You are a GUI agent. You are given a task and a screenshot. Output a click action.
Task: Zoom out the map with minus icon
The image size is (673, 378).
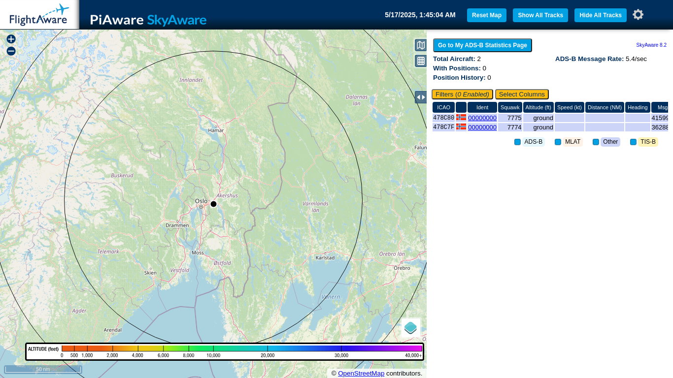[11, 51]
